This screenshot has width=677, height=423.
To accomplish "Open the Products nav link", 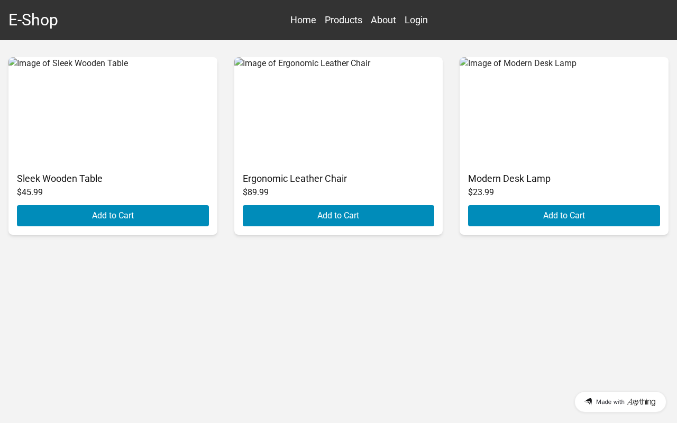I will pyautogui.click(x=343, y=20).
